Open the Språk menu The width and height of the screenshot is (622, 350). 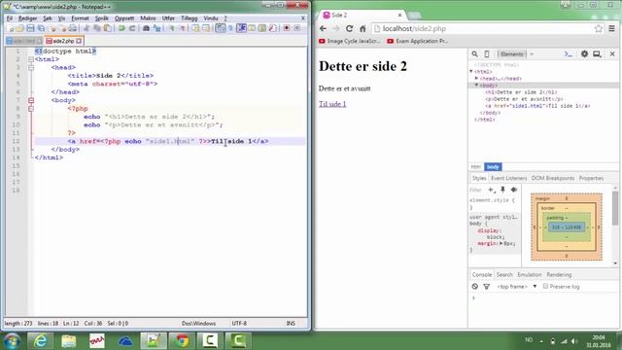(101, 18)
